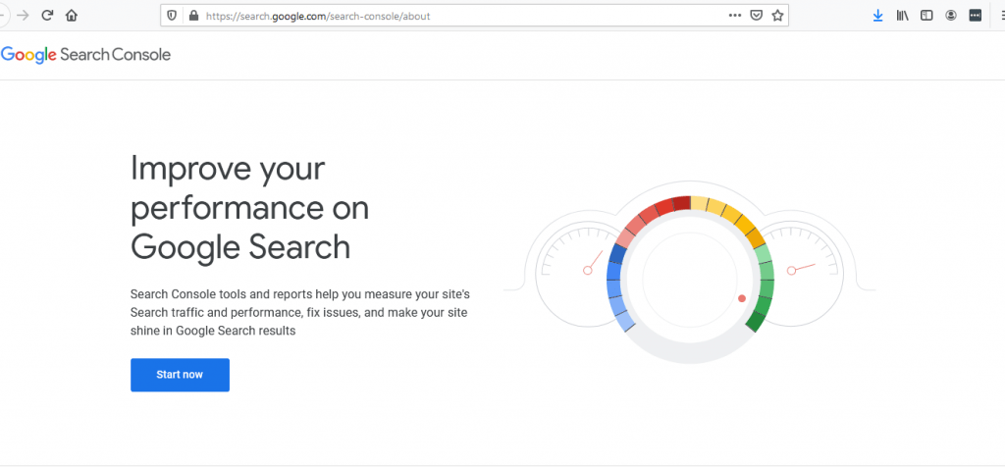Click the Start now button
Viewport: 1005px width, 467px height.
181,375
